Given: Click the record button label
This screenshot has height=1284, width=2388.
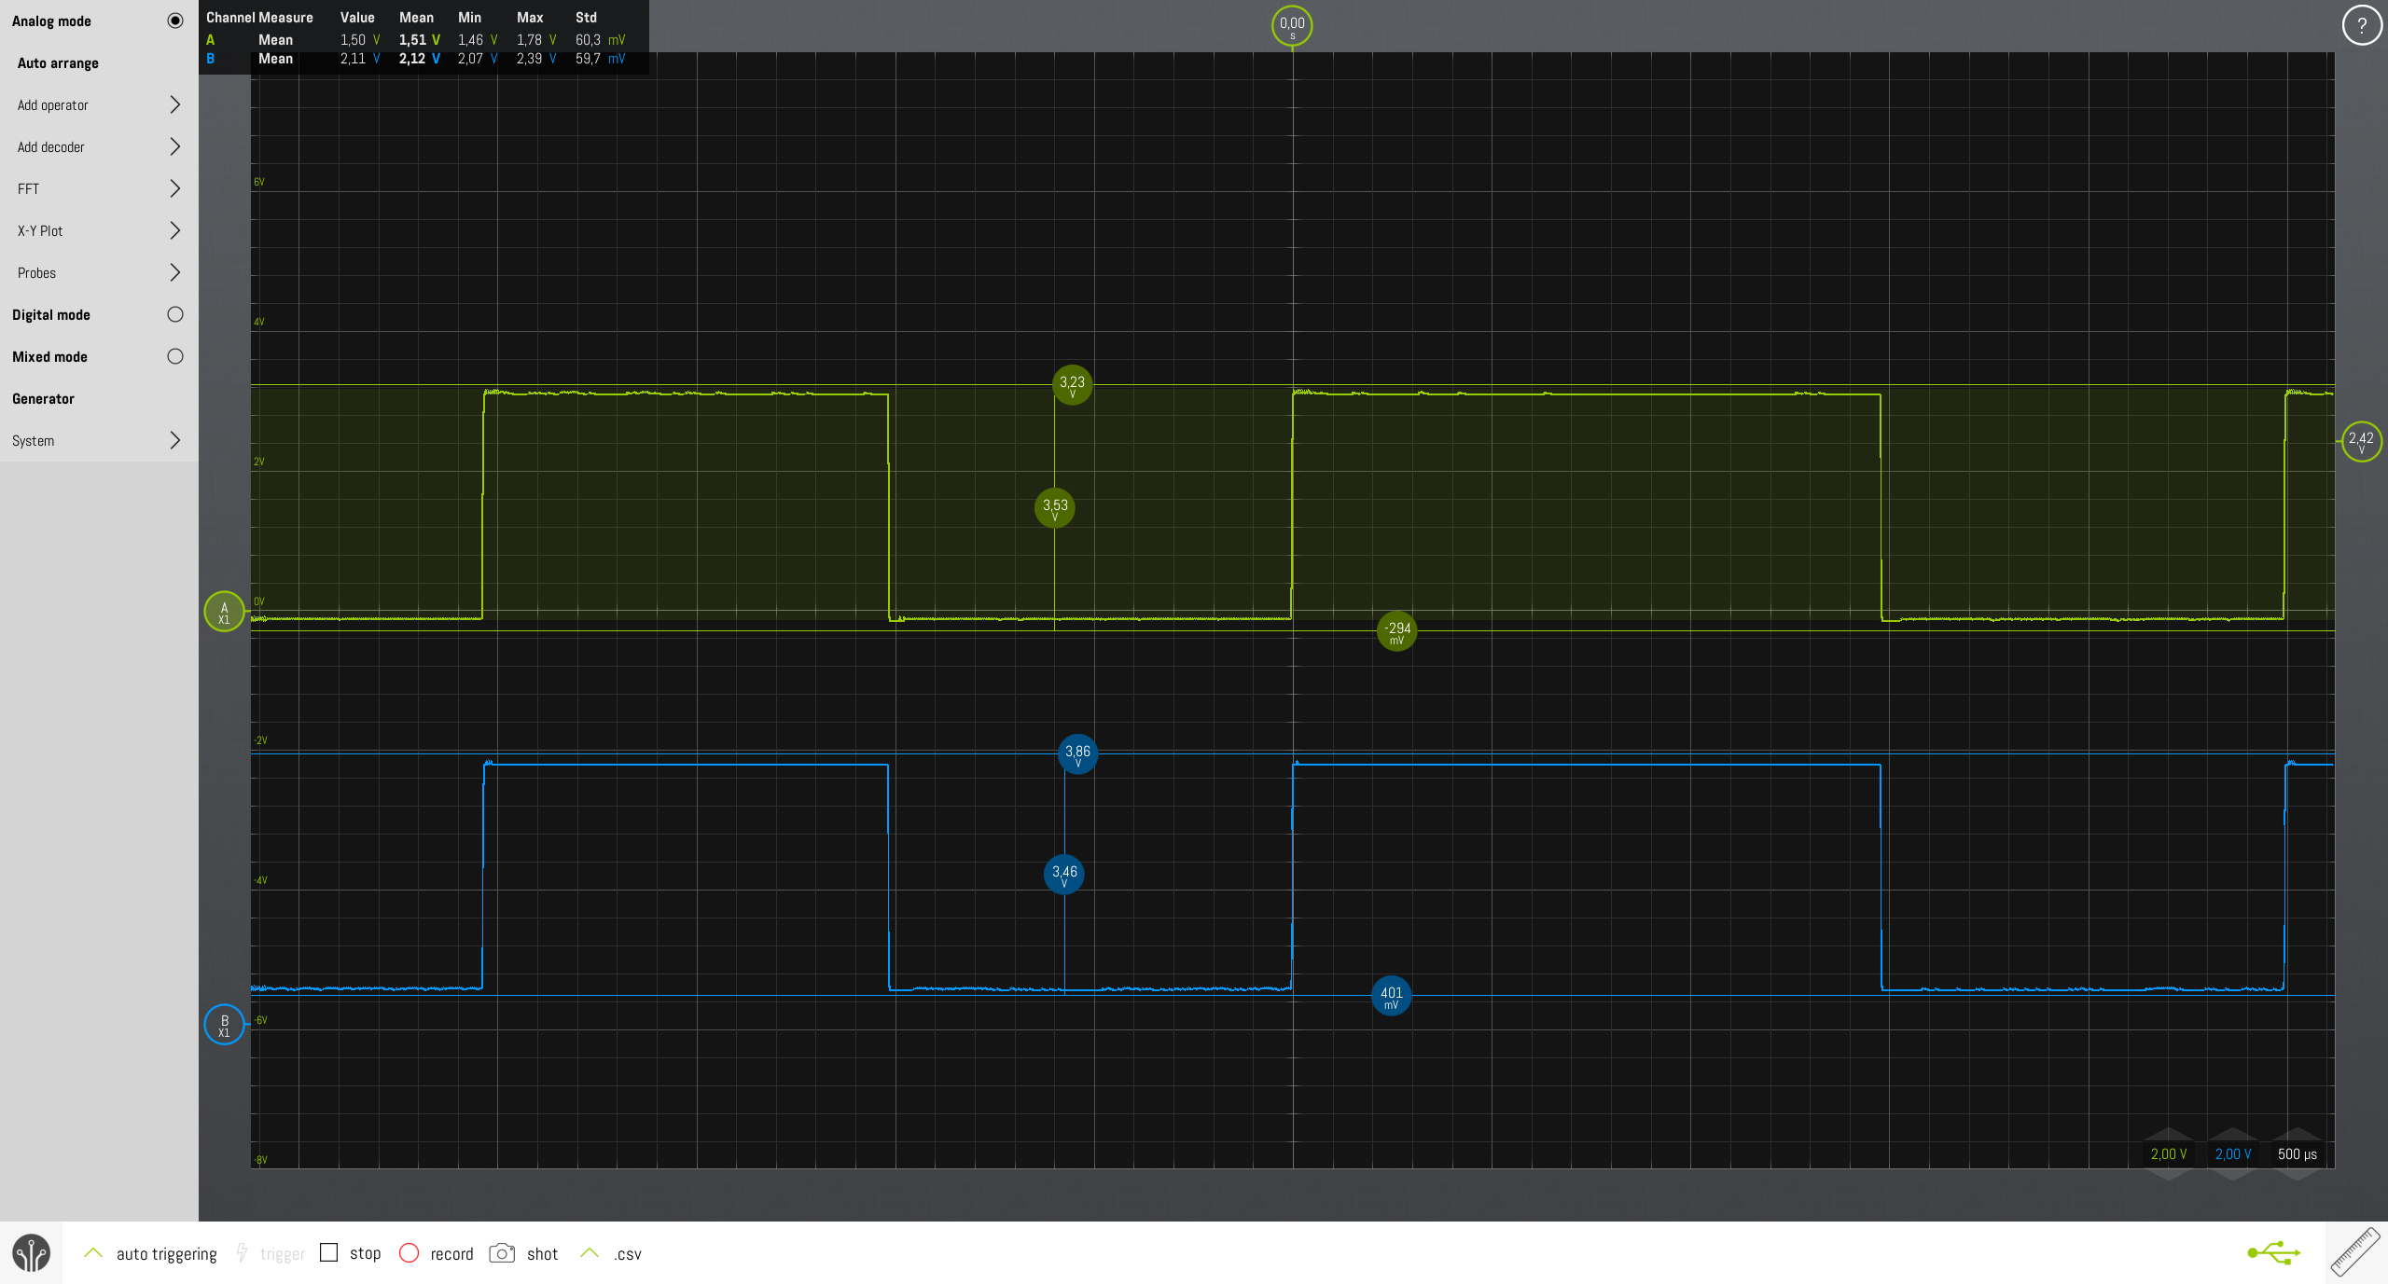Looking at the screenshot, I should point(451,1254).
